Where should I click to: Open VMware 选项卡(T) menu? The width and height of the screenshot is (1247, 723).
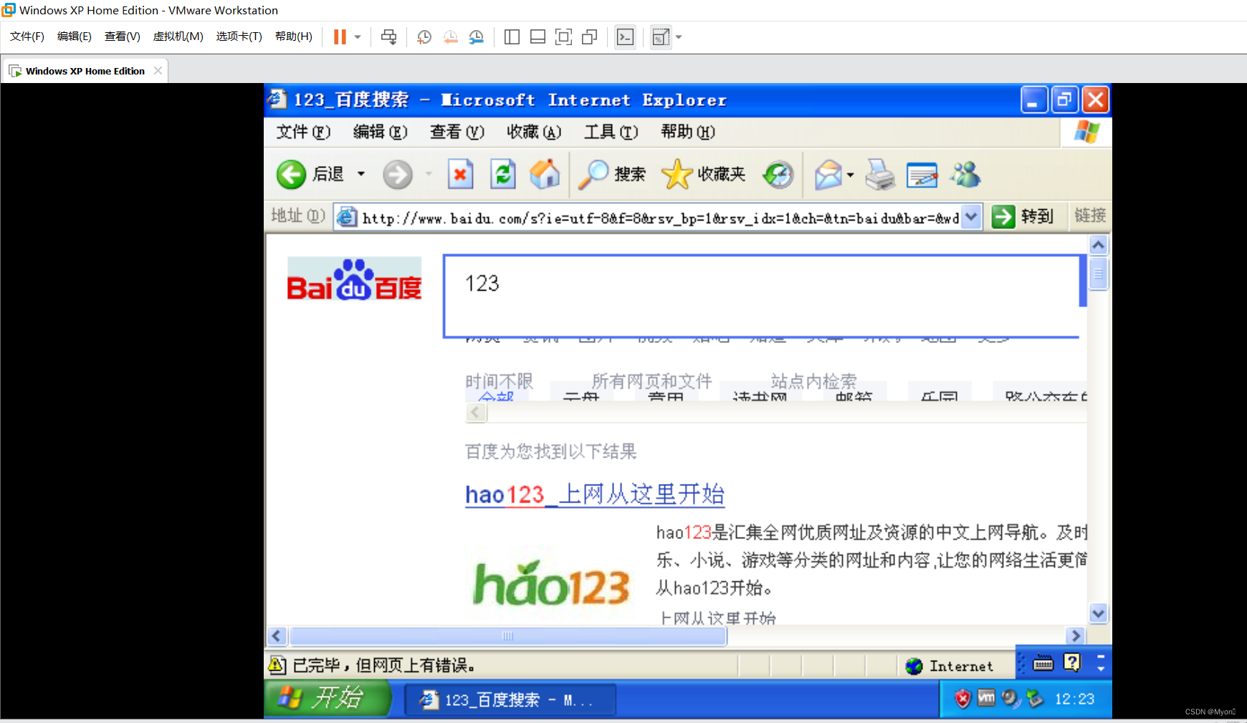[x=239, y=37]
